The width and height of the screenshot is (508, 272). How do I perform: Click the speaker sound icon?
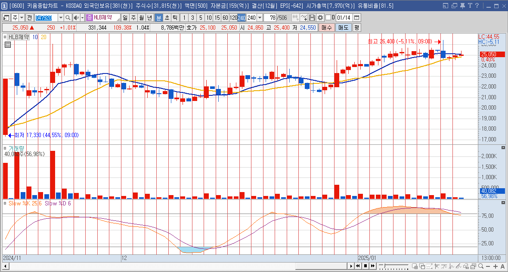pos(77,18)
